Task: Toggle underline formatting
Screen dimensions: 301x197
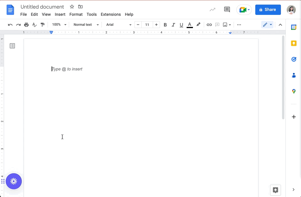Action: (x=181, y=25)
